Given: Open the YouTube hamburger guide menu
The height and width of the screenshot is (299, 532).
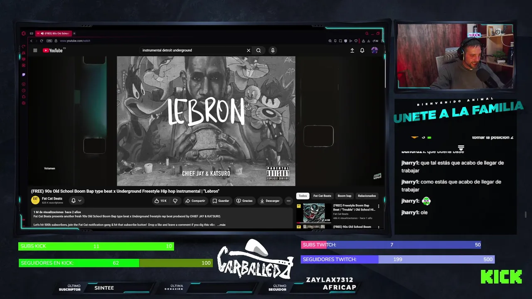Looking at the screenshot, I should click(35, 50).
